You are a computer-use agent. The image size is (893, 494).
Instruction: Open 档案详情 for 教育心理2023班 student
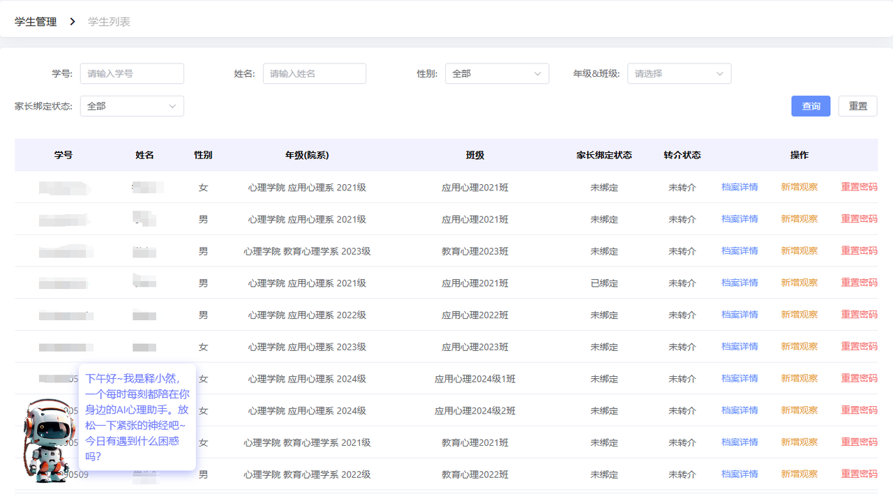click(740, 250)
